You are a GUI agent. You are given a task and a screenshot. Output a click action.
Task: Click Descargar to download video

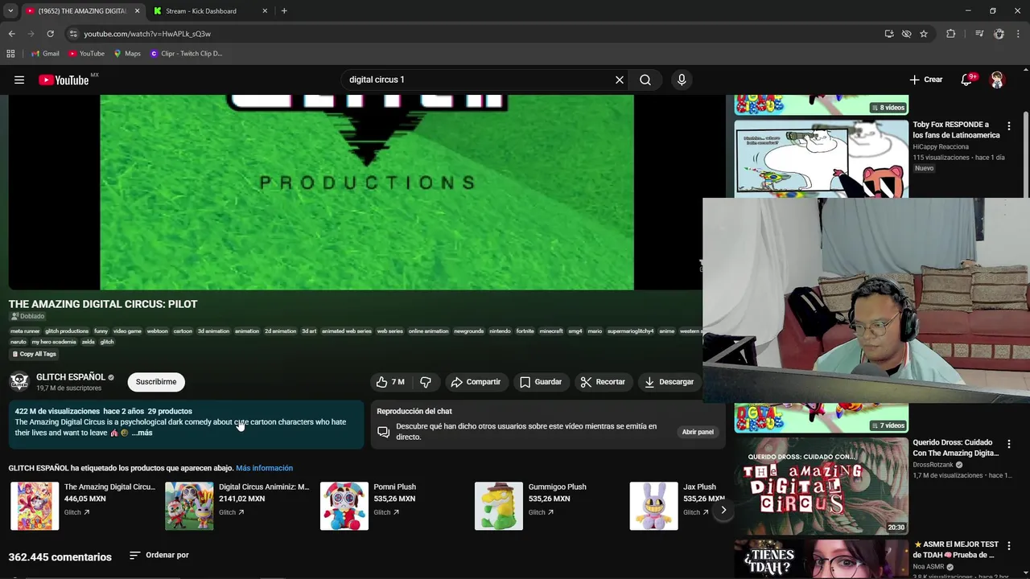pos(669,382)
